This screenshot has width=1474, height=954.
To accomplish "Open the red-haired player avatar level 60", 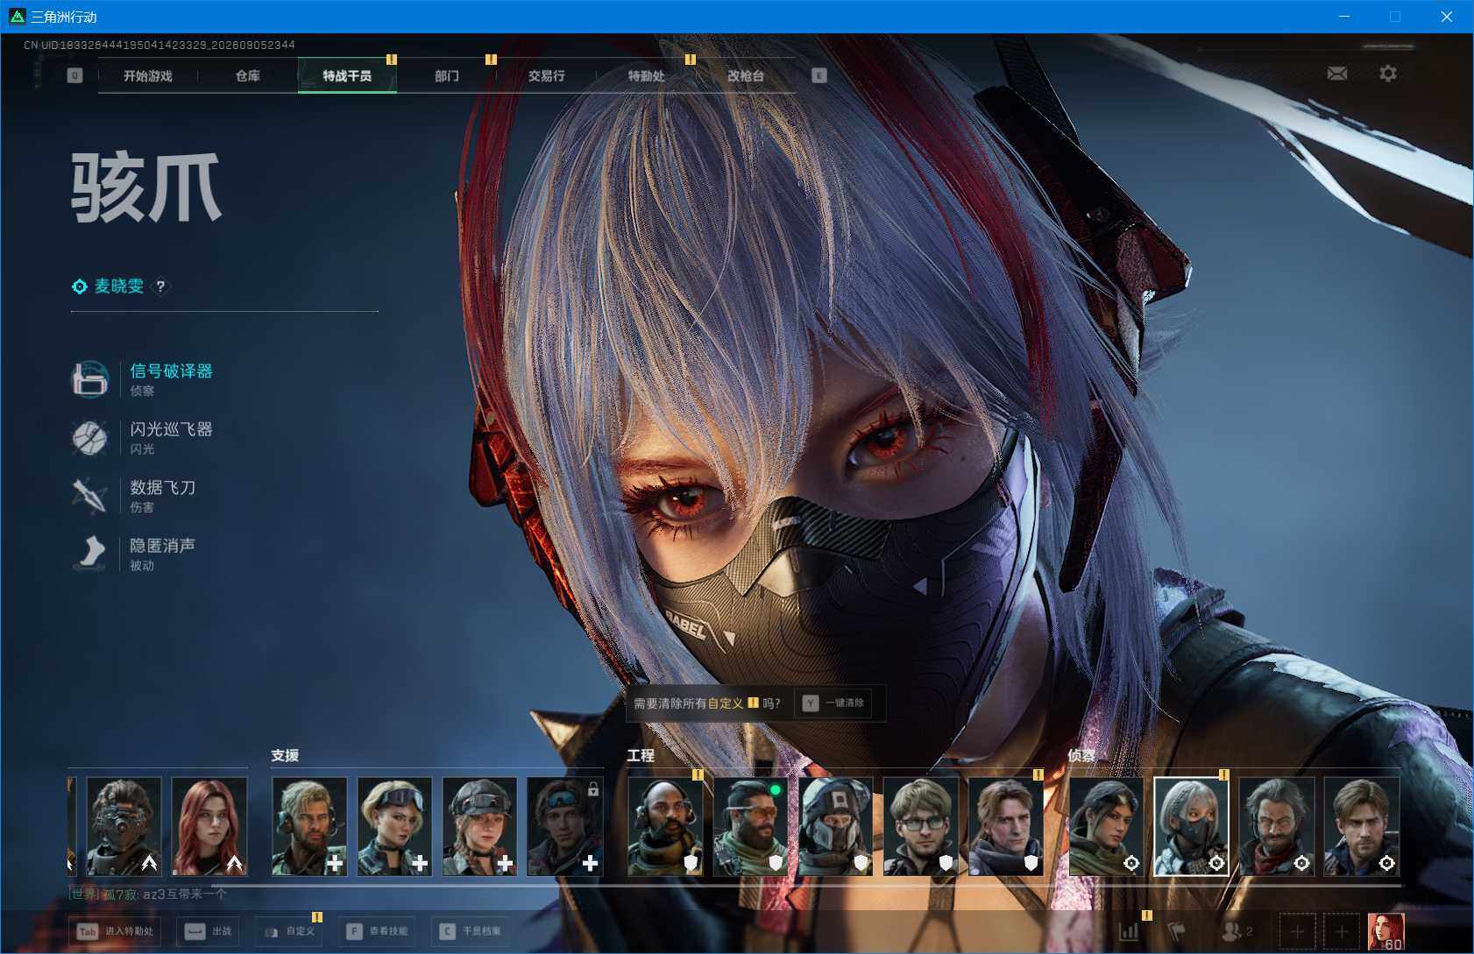I will click(x=1386, y=931).
